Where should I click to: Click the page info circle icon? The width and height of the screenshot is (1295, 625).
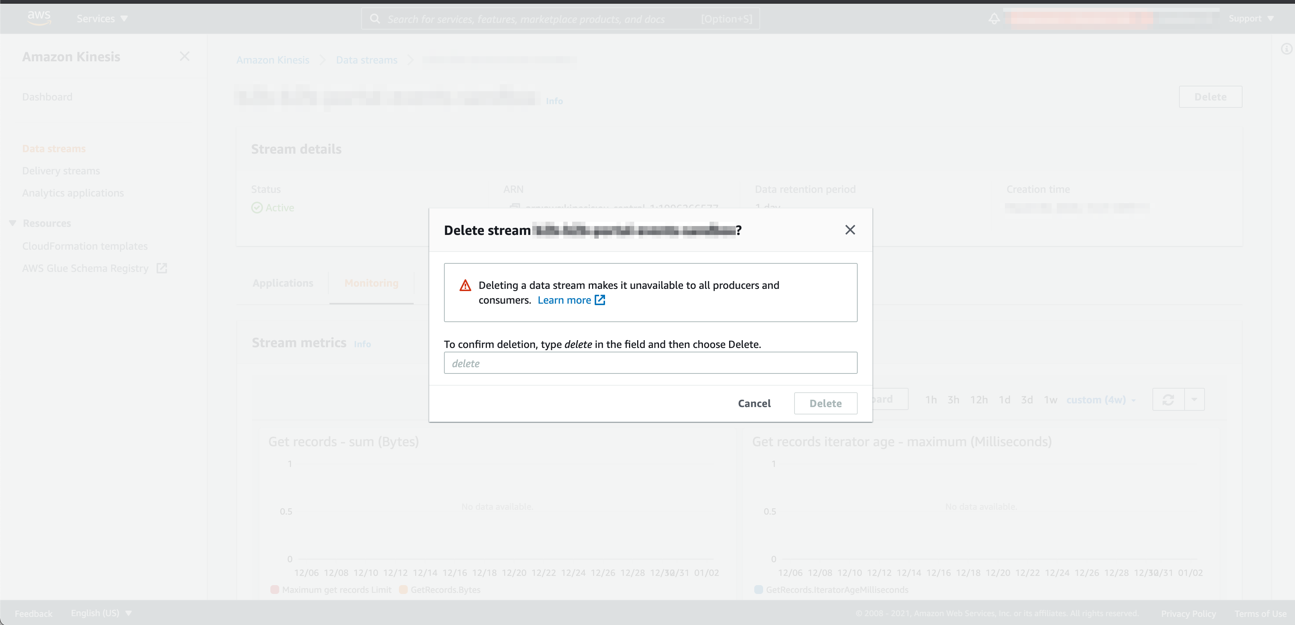(1287, 49)
